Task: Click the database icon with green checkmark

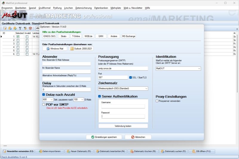Action: click(15, 28)
